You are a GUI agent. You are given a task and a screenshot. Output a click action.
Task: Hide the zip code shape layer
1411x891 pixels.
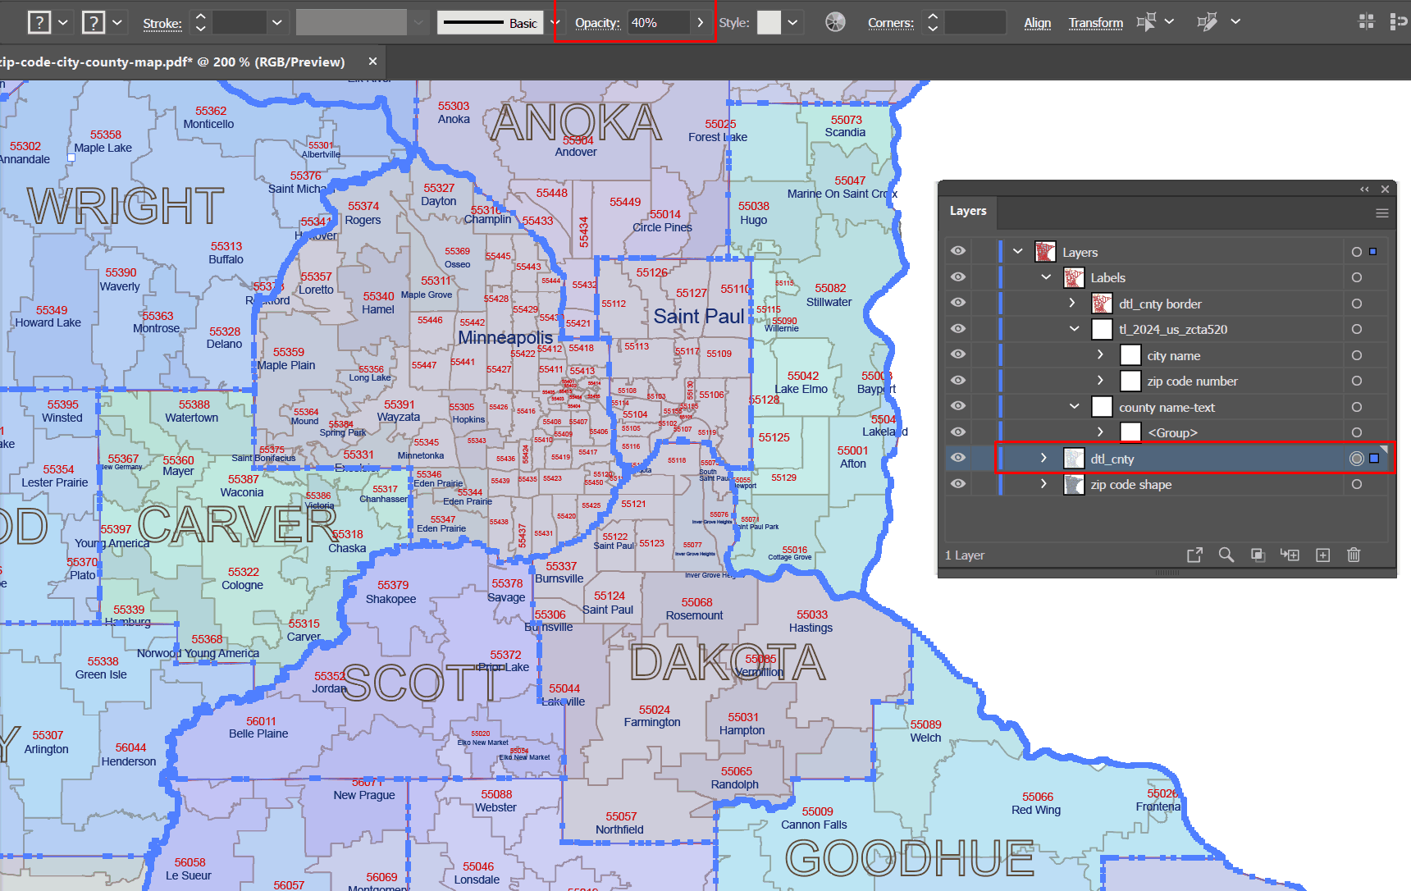tap(958, 484)
